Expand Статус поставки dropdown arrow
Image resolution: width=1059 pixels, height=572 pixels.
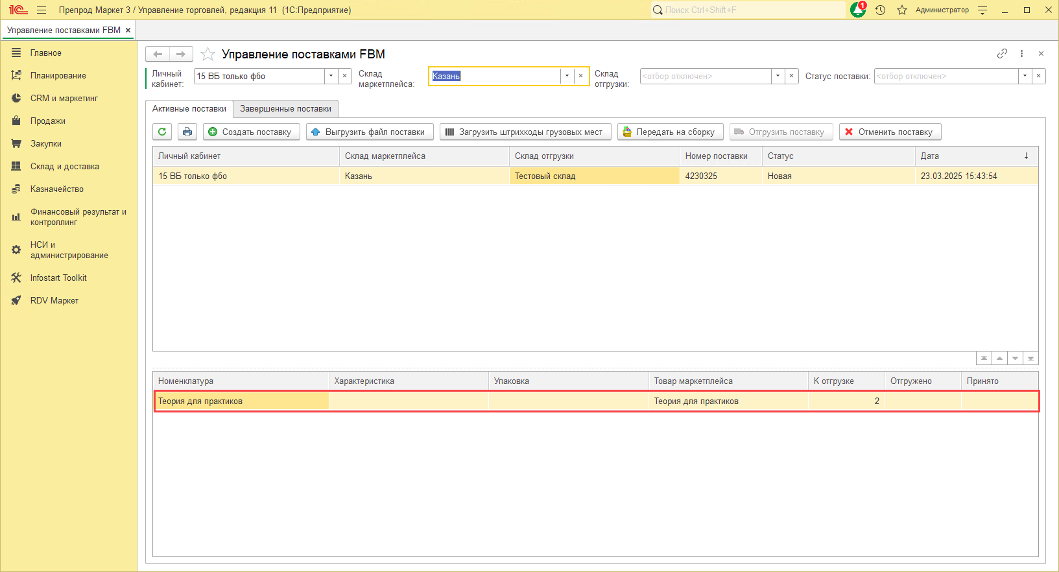pos(1025,76)
